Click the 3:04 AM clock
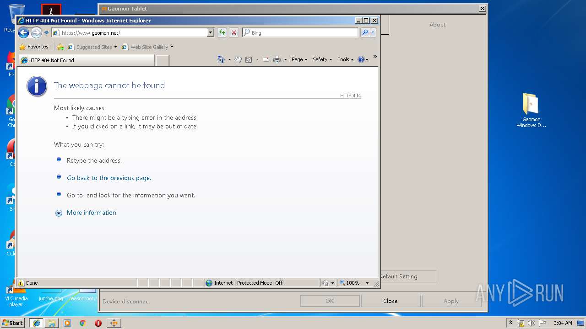Viewport: 586px width, 329px height. (x=563, y=323)
